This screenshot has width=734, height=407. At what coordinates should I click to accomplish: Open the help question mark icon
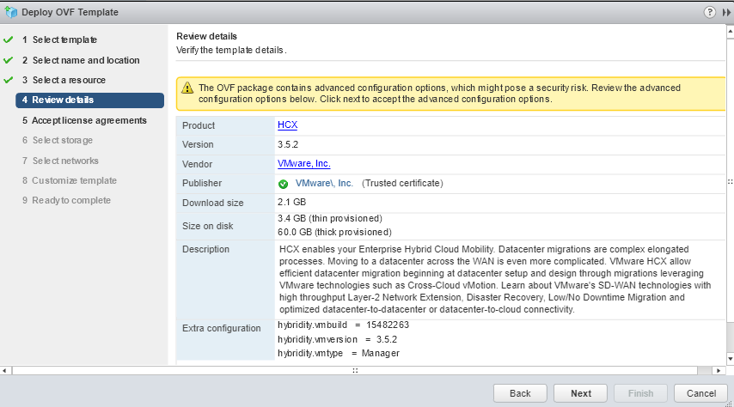click(710, 12)
